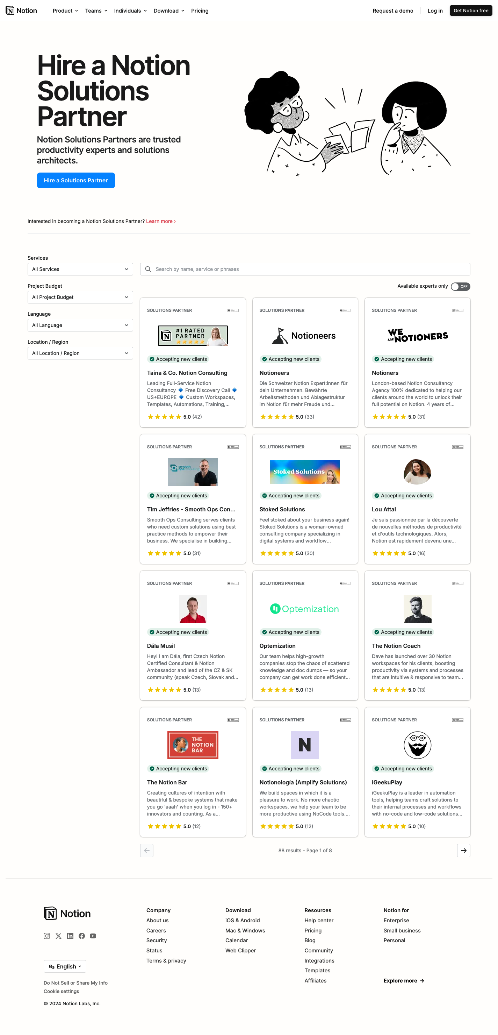Open the YouTube icon in footer
Screen dimensions: 498x1035
point(93,936)
